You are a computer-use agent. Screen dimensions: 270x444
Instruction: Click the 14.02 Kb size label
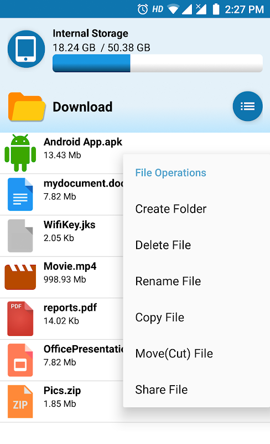pyautogui.click(x=61, y=321)
